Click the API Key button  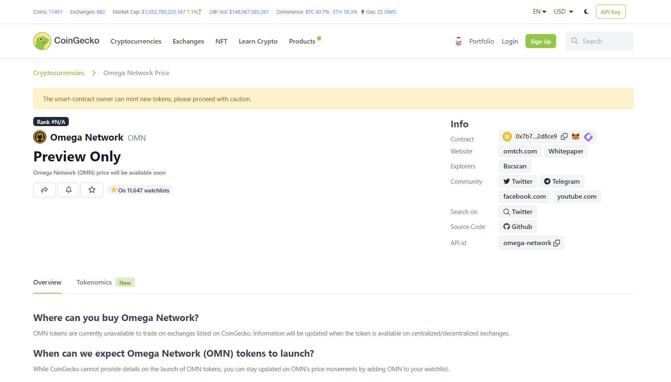pos(610,12)
